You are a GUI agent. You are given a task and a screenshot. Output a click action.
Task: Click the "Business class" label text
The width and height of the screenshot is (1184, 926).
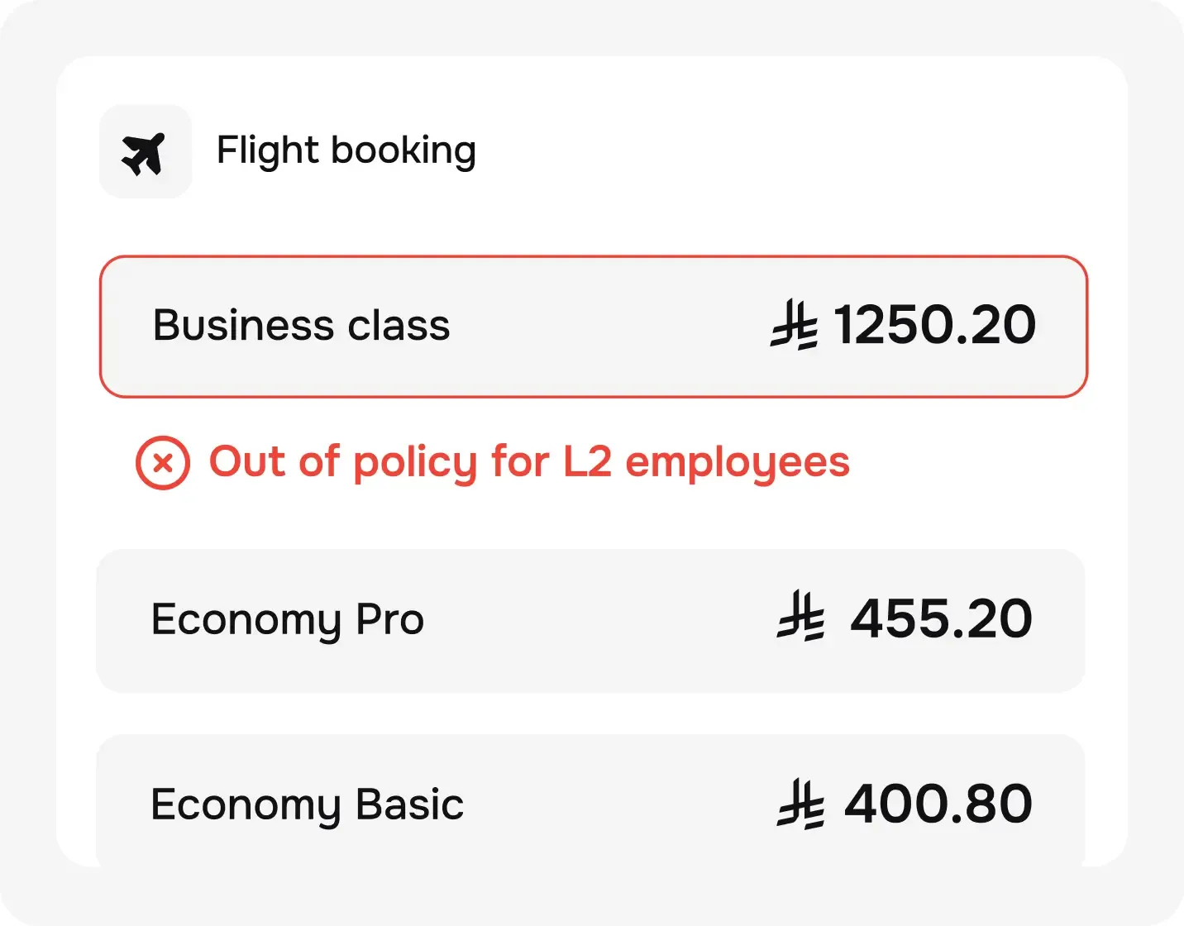click(301, 326)
